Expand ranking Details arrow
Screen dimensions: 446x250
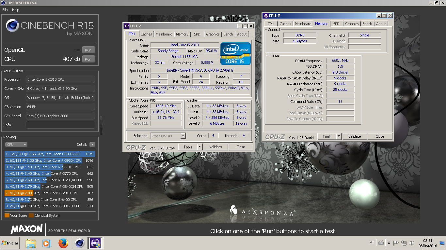pos(92,145)
